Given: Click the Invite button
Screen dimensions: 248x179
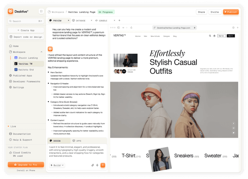Looking at the screenshot, I should [215, 12].
